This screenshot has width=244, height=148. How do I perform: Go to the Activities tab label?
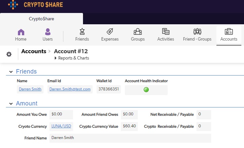click(166, 39)
